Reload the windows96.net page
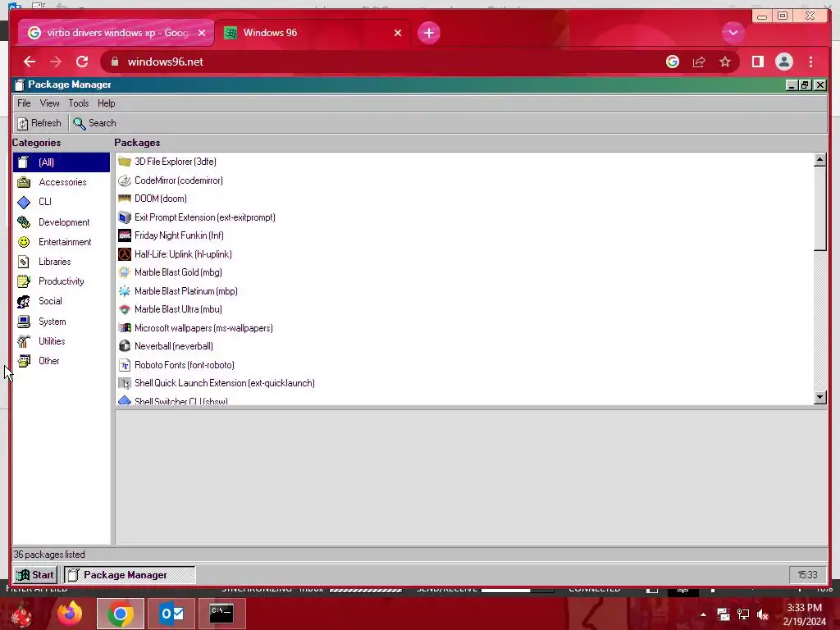Viewport: 840px width, 630px height. 82,62
